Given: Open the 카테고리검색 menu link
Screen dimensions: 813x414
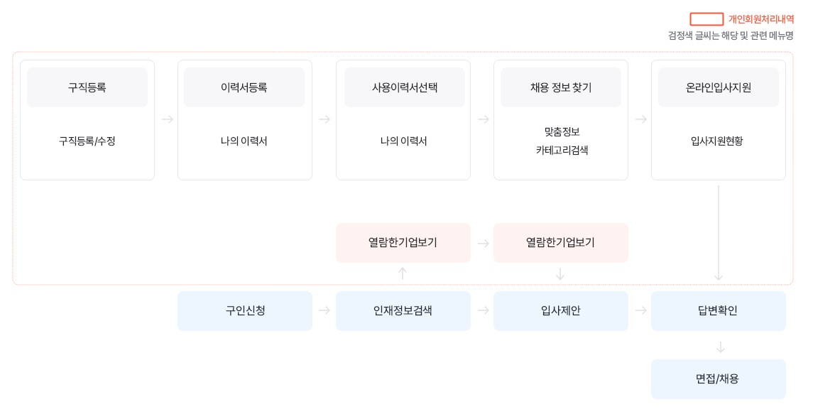Looking at the screenshot, I should pos(562,151).
